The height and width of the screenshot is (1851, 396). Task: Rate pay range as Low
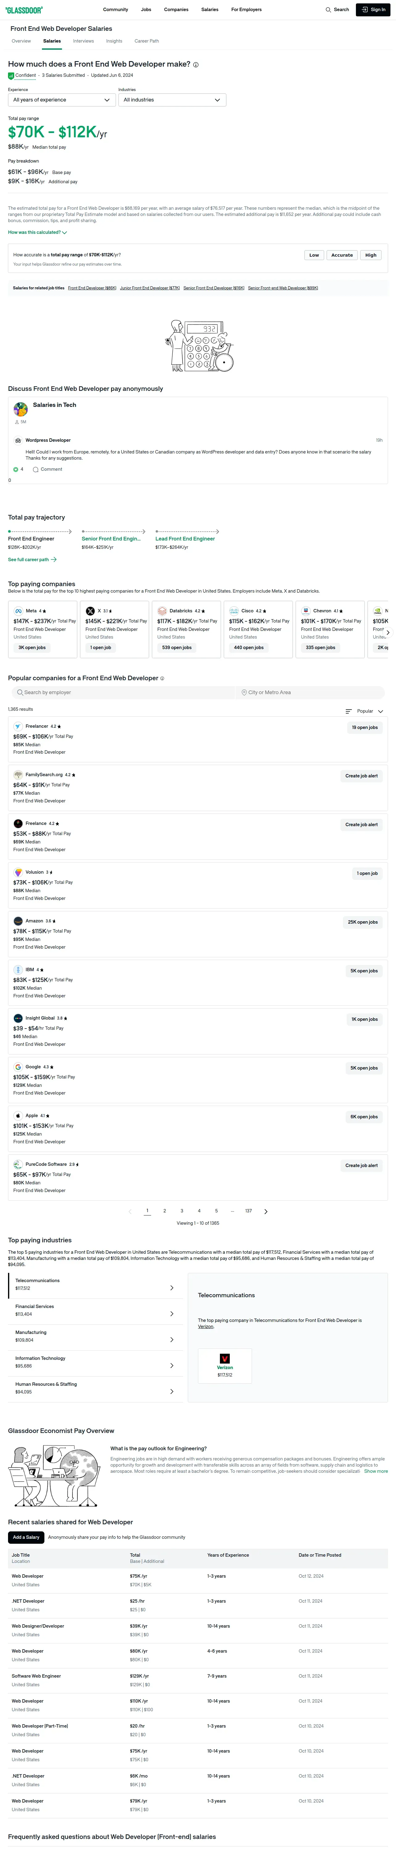(x=314, y=255)
